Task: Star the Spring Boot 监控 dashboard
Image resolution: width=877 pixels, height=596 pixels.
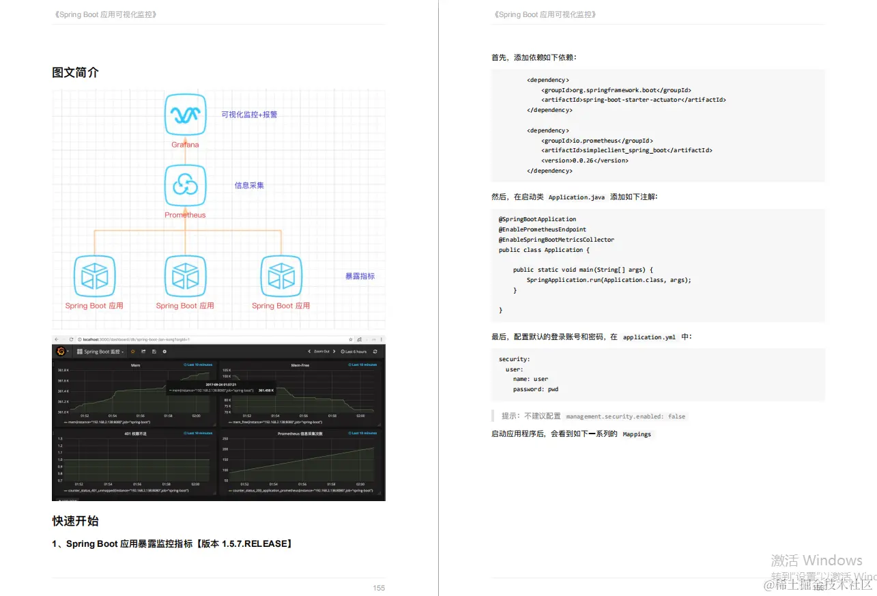Action: (x=133, y=352)
